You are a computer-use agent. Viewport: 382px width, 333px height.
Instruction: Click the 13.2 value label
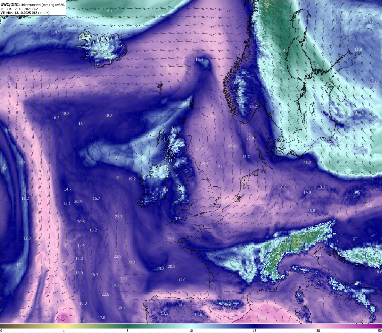(321, 187)
